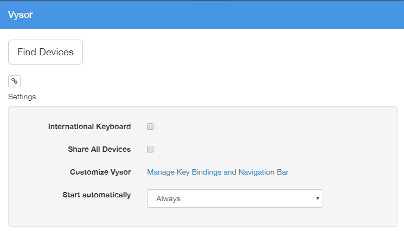Open Manage Key Bindings and Navigation Bar link

coord(217,172)
